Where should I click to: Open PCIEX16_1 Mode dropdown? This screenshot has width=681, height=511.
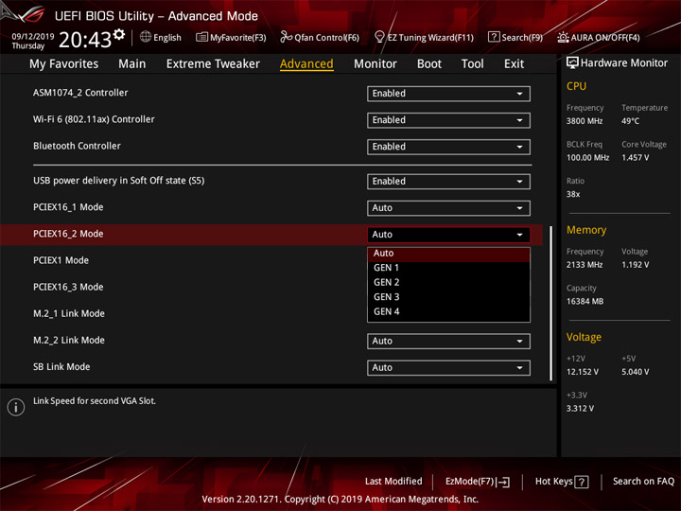coord(448,207)
